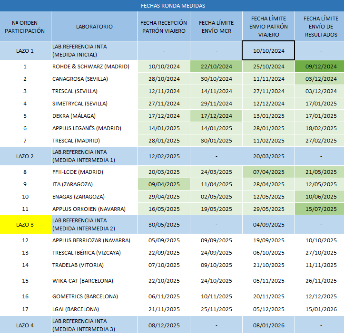
Task: Select APPLUS ORKOIEN (NAVARRA) cell
Action: [x=94, y=209]
